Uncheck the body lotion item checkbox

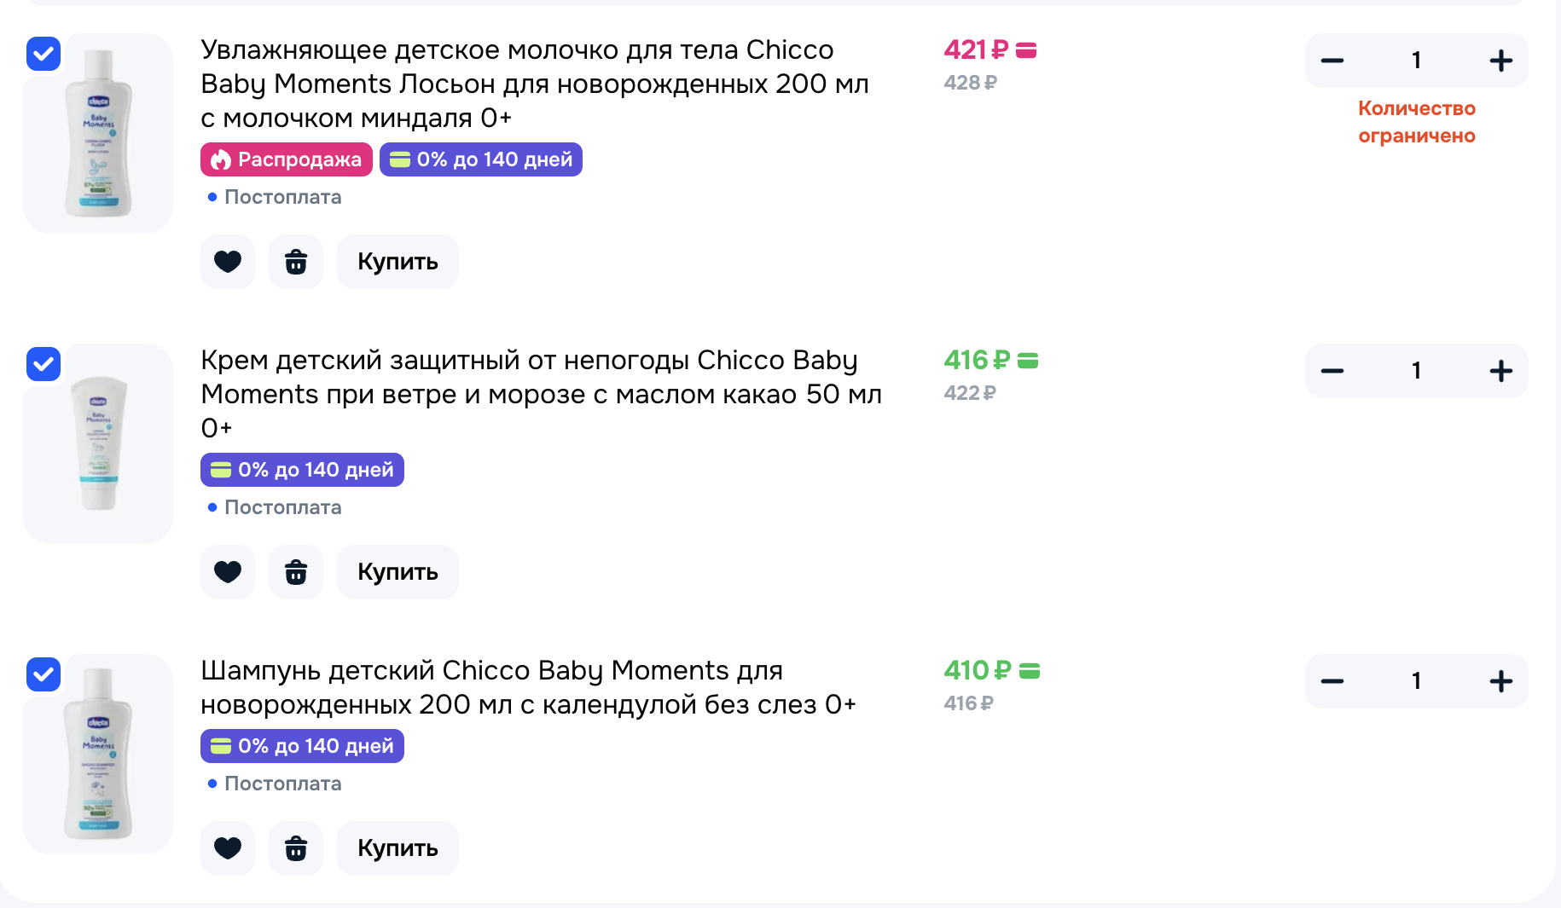coord(44,54)
